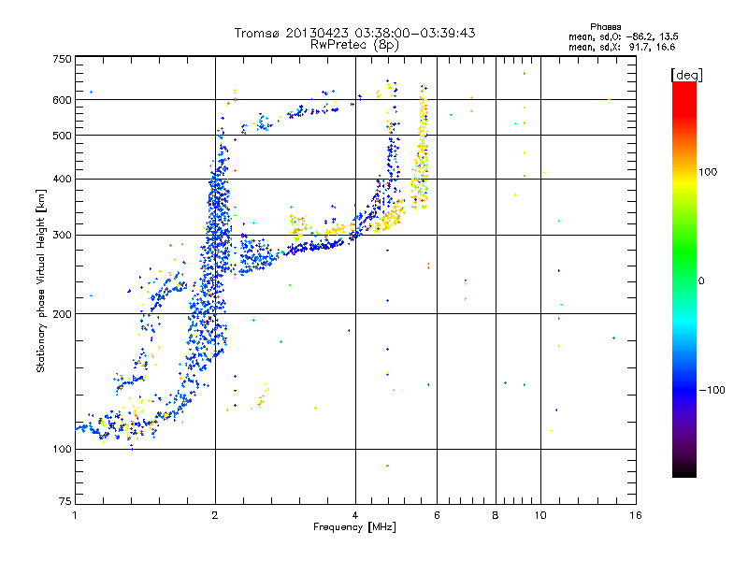Click the x-axis tick label '6'
Screen dimensions: 748x561
coord(437,515)
